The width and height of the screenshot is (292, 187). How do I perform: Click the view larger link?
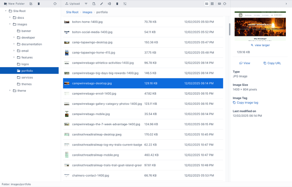click(260, 45)
